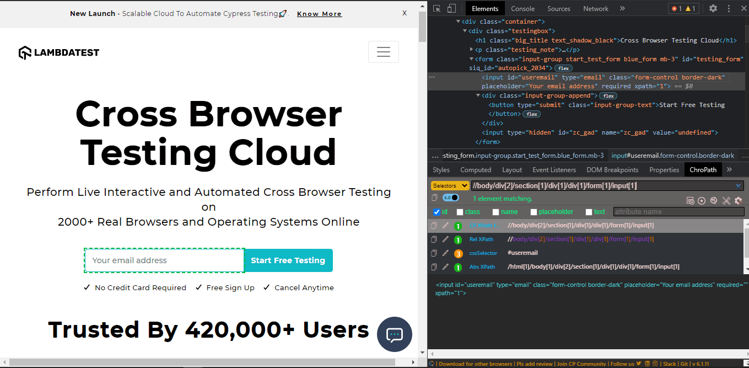
Task: Expand the p testing_note element node
Action: click(471, 50)
